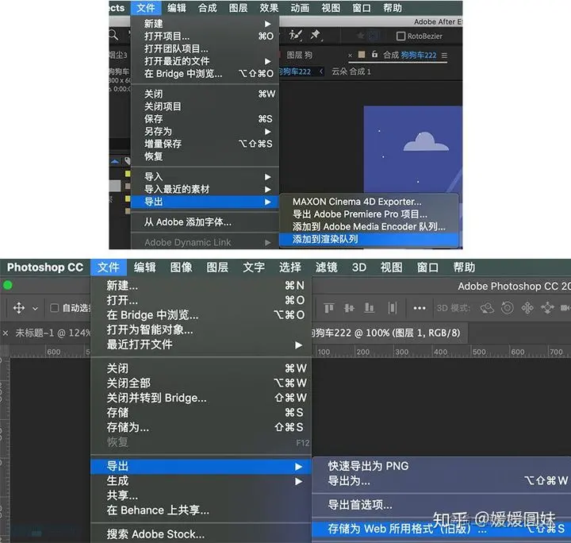Choose 从 Adobe 添加字体
The height and width of the screenshot is (543, 571).
pos(205,222)
